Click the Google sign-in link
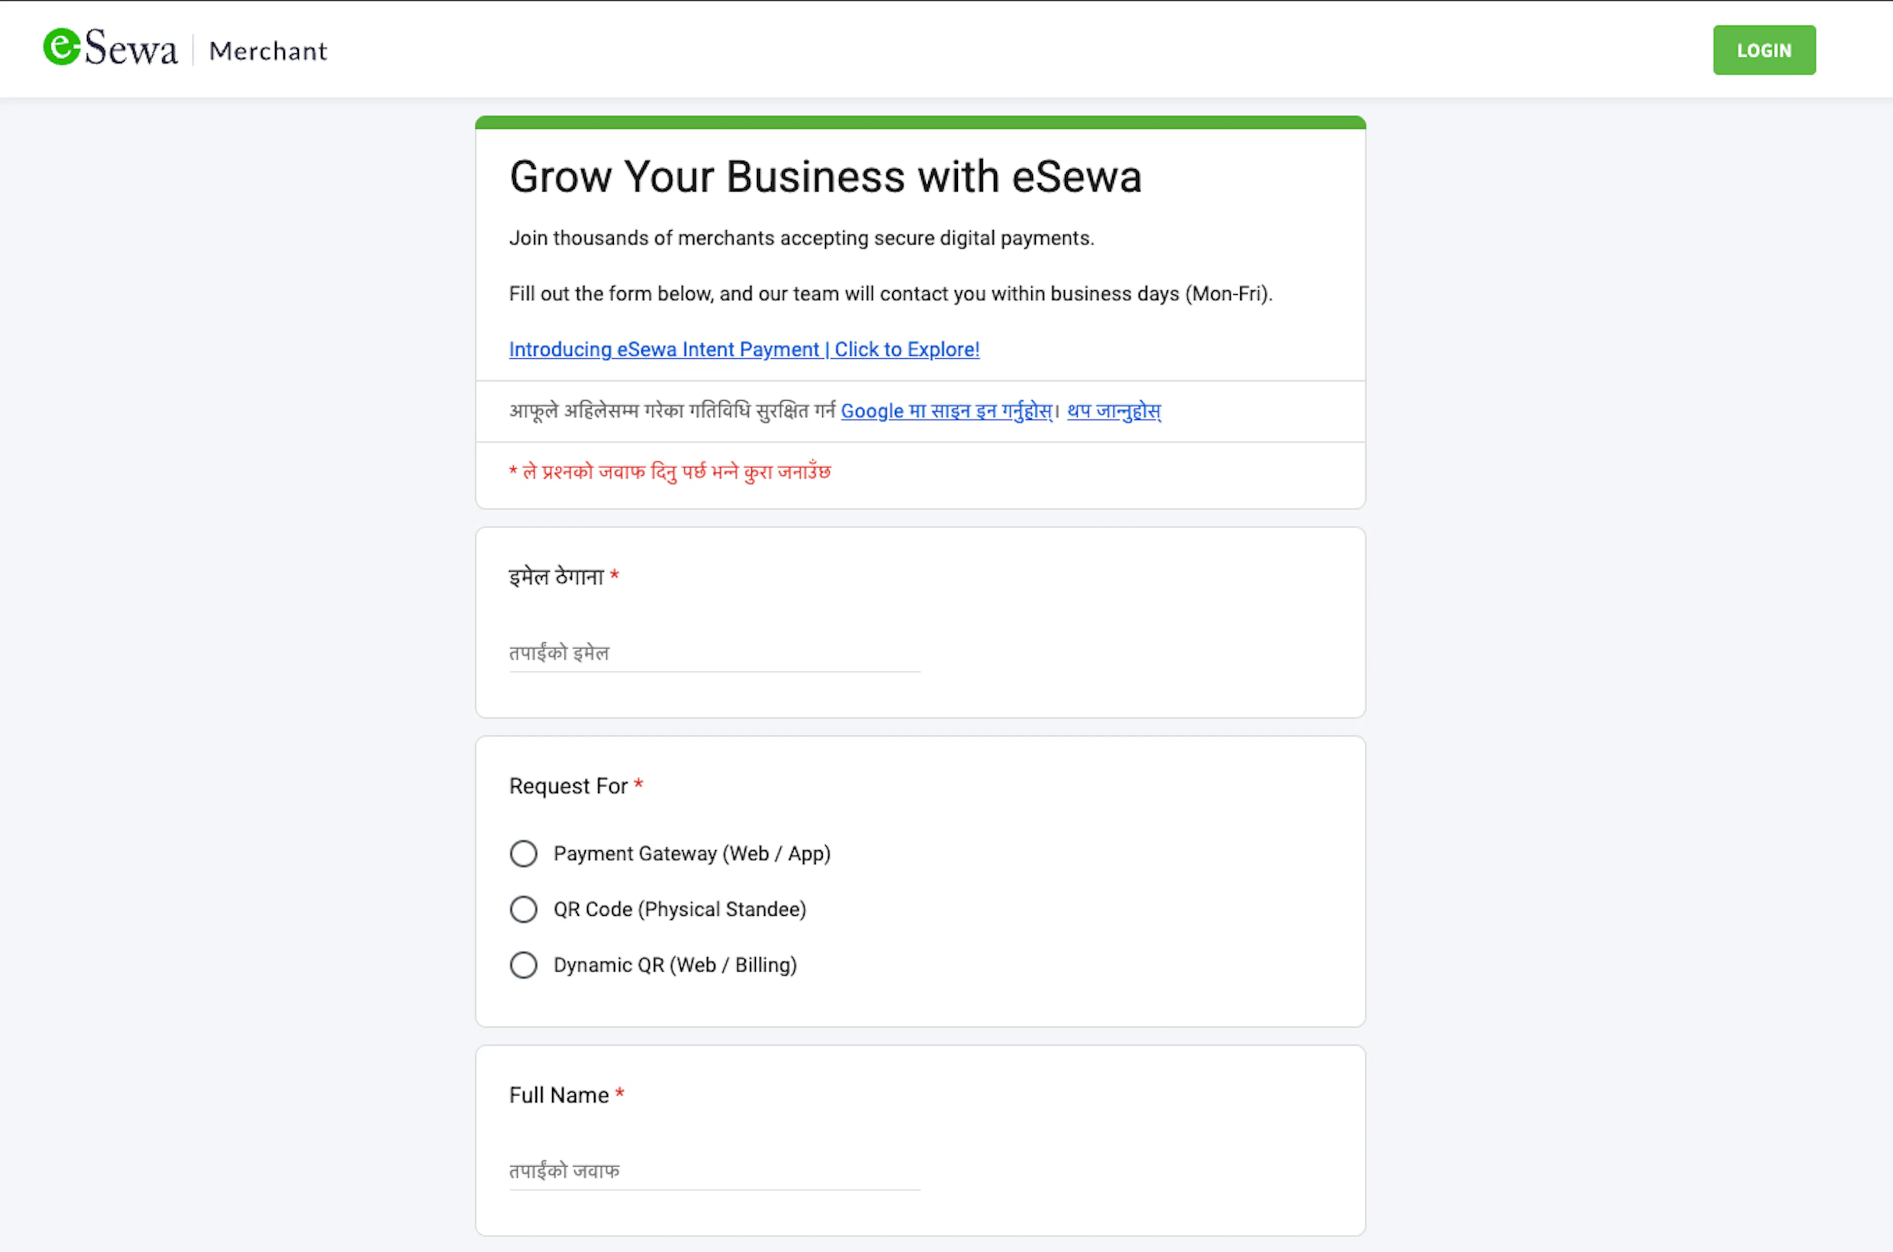The width and height of the screenshot is (1893, 1252). pos(946,411)
